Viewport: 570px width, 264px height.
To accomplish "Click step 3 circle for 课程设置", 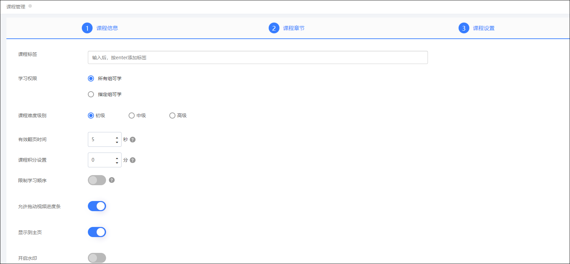I will coord(464,28).
